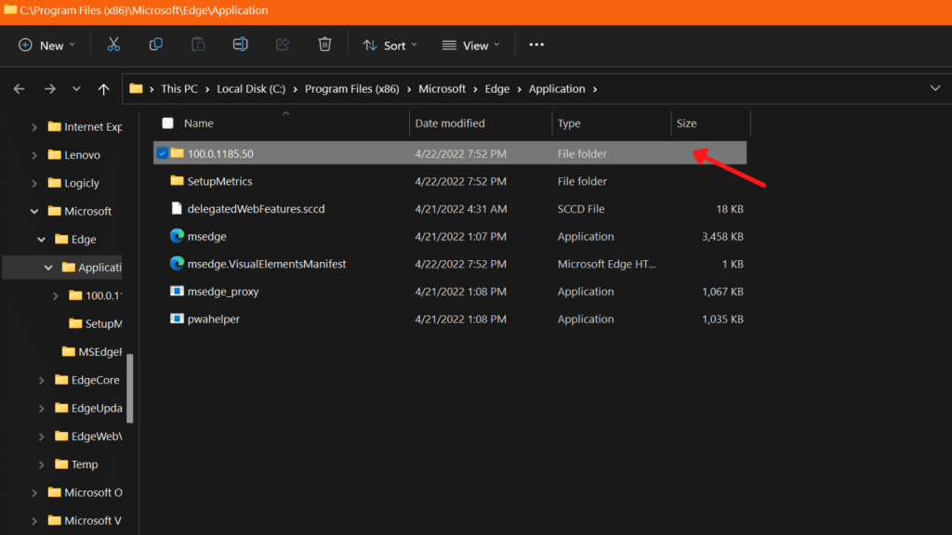Click the msedge.VisualElementsManifest Edge icon
This screenshot has height=535, width=952.
177,263
